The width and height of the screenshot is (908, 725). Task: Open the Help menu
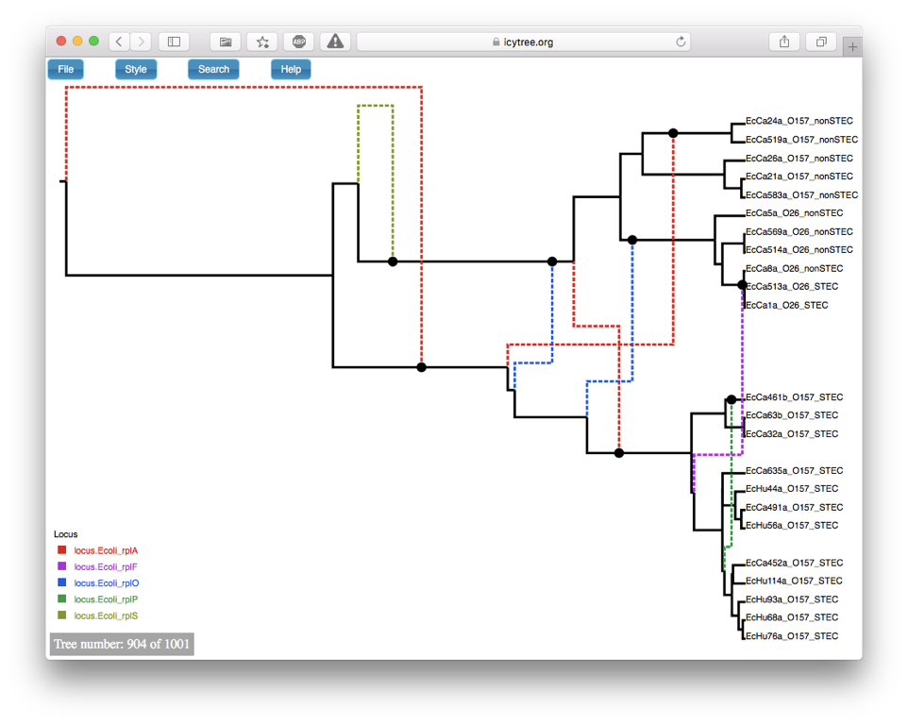coord(291,69)
